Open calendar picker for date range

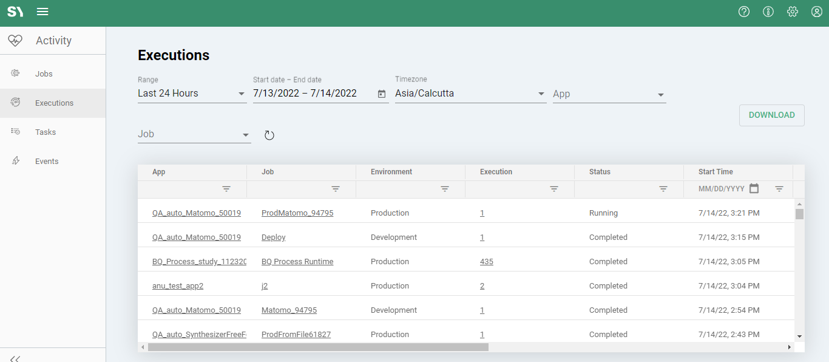382,94
